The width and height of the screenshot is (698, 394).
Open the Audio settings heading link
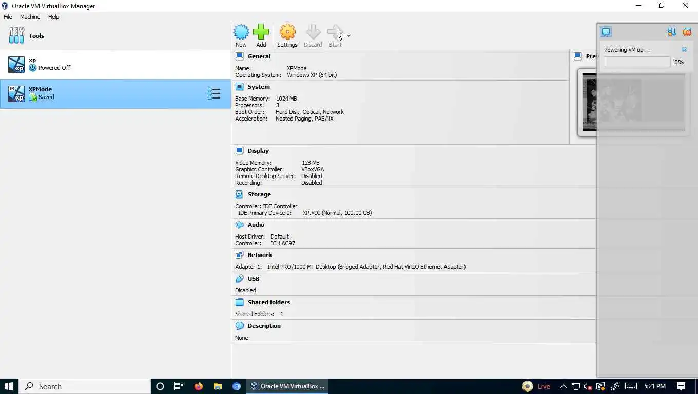(x=256, y=225)
